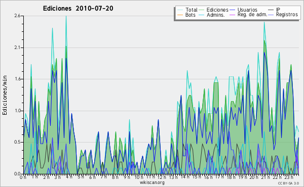Screen dimensions: 304x187
Task: Click the 1.0 Y-axis value
Action: tap(17, 111)
